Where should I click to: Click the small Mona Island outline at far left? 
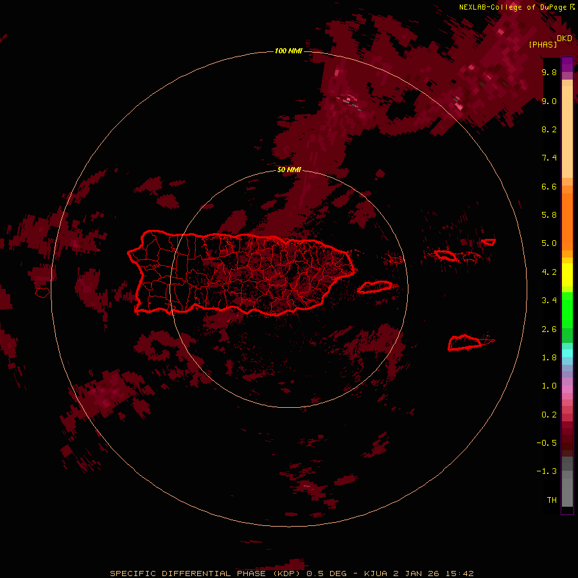(42, 292)
